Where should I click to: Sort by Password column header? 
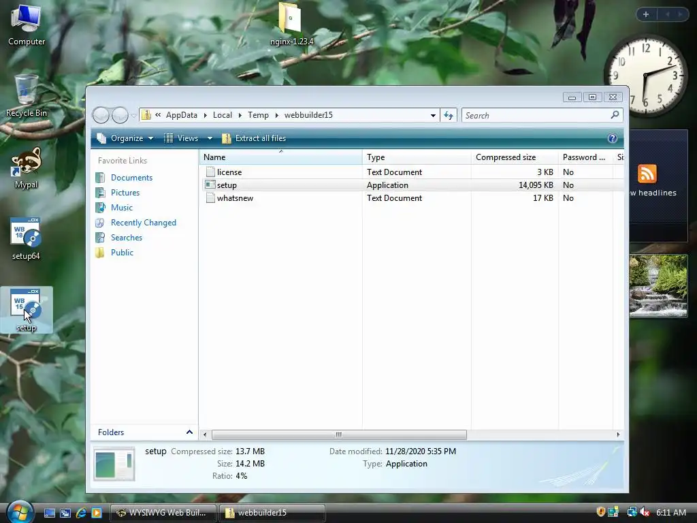[x=585, y=157]
